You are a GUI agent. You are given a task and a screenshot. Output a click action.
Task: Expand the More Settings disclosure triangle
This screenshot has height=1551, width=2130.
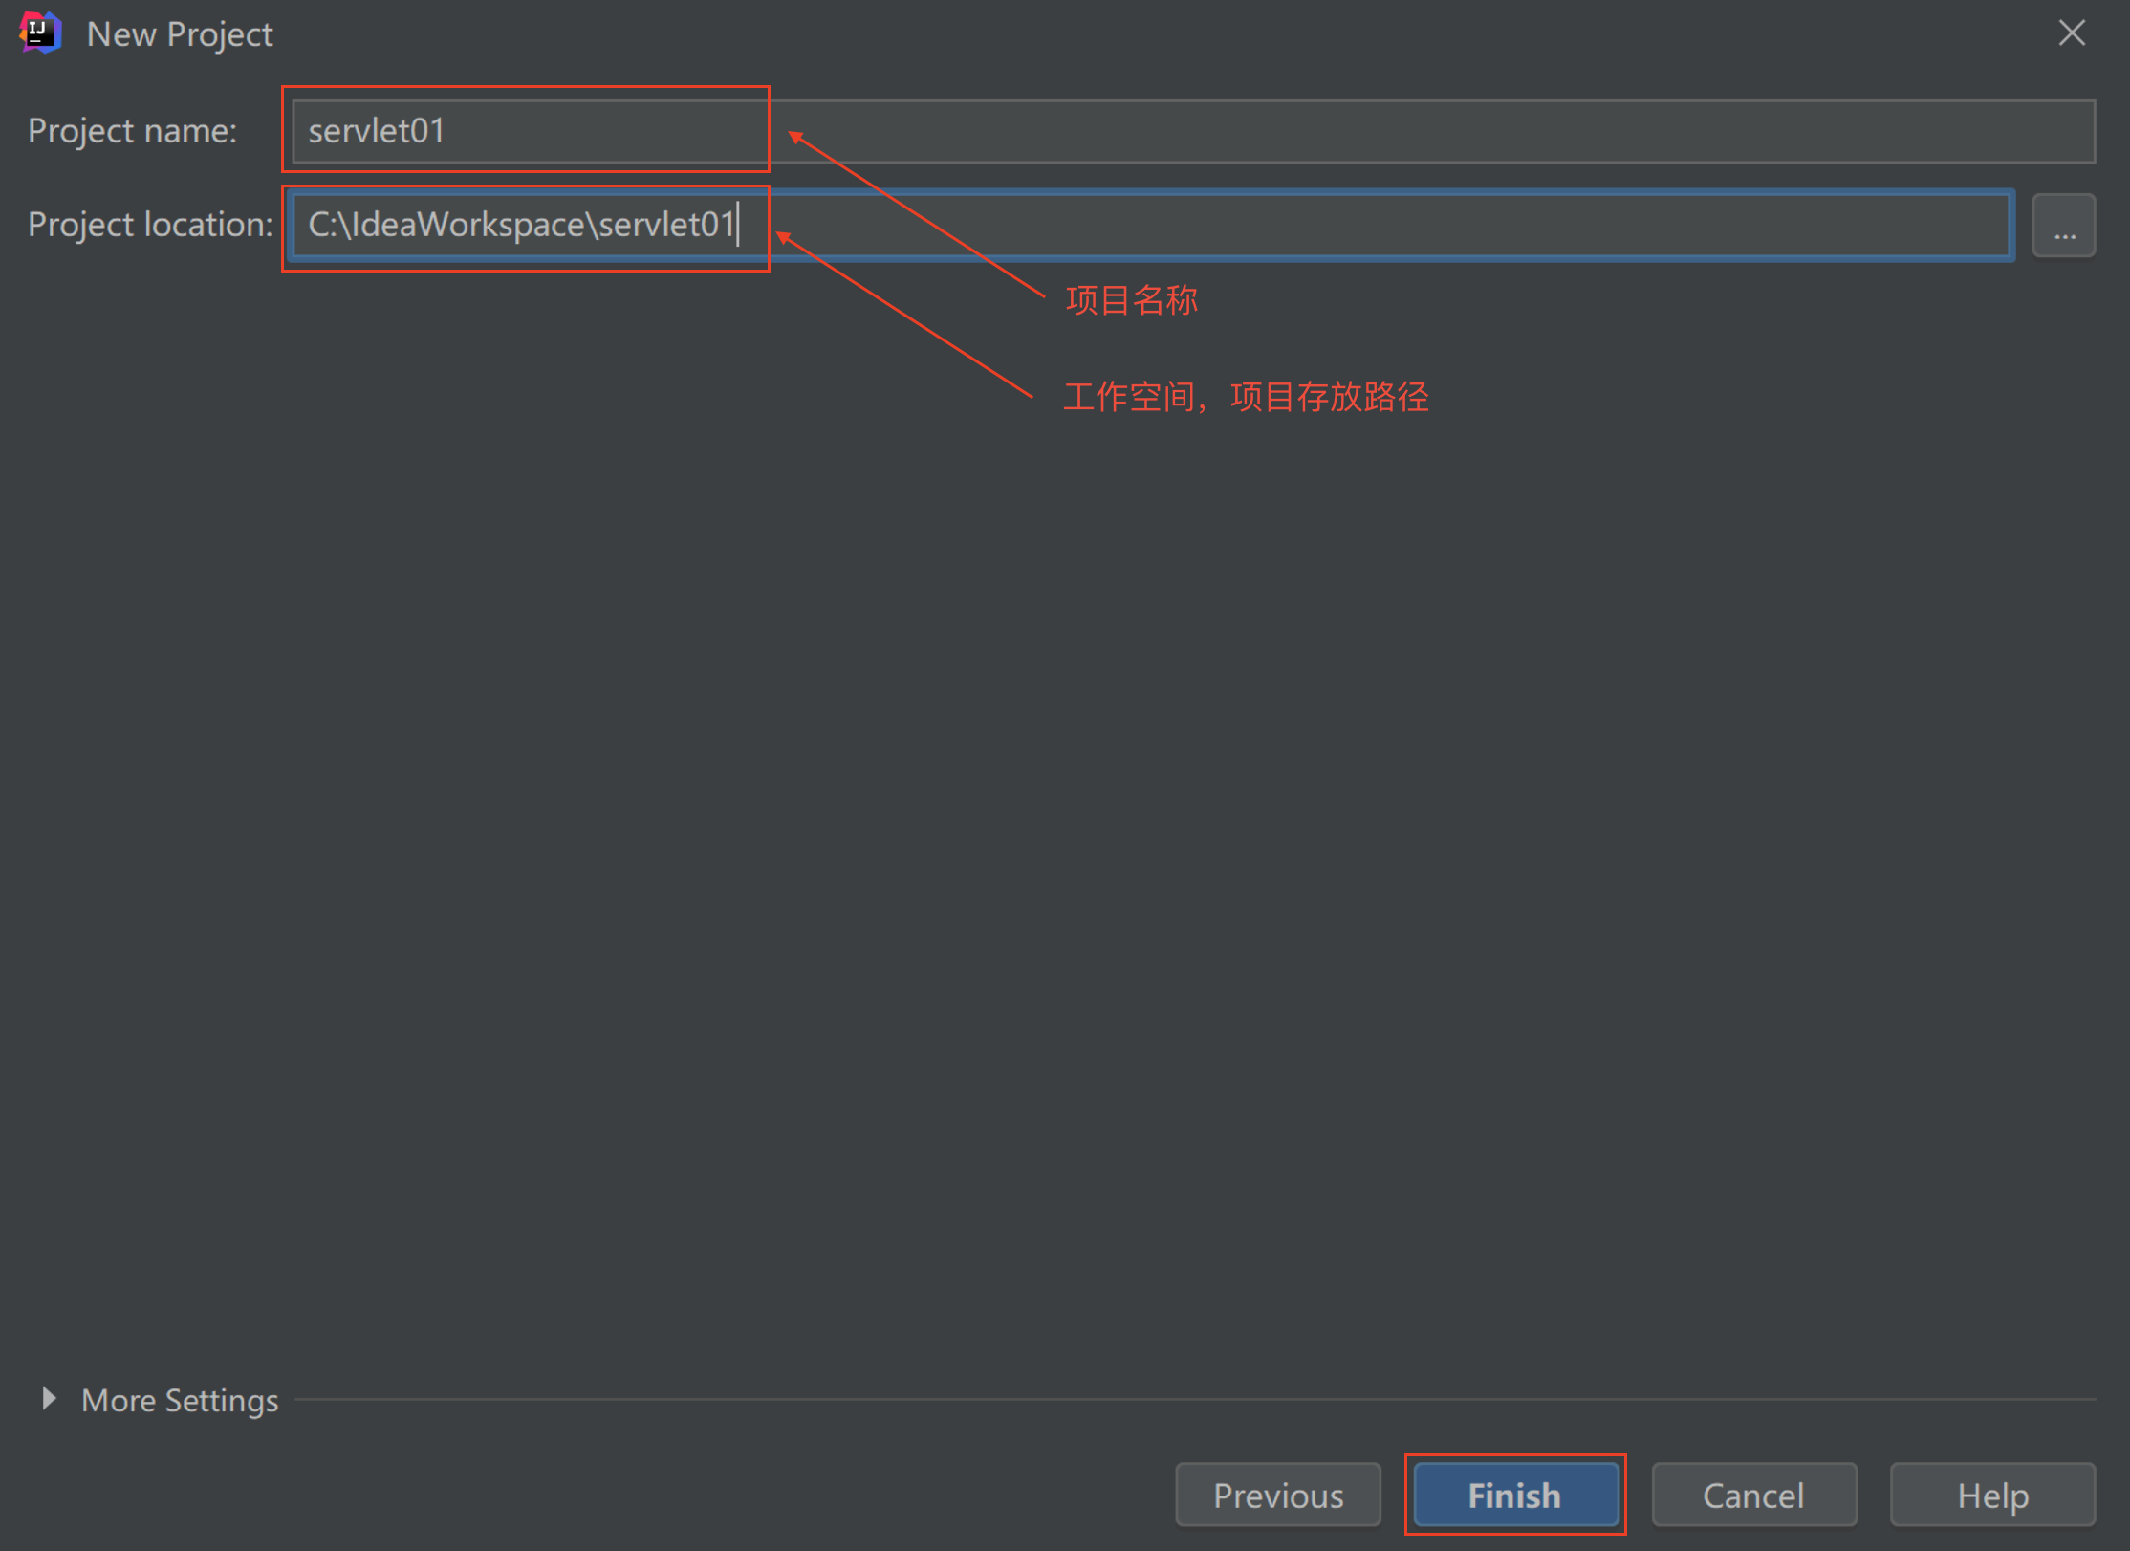click(x=49, y=1399)
